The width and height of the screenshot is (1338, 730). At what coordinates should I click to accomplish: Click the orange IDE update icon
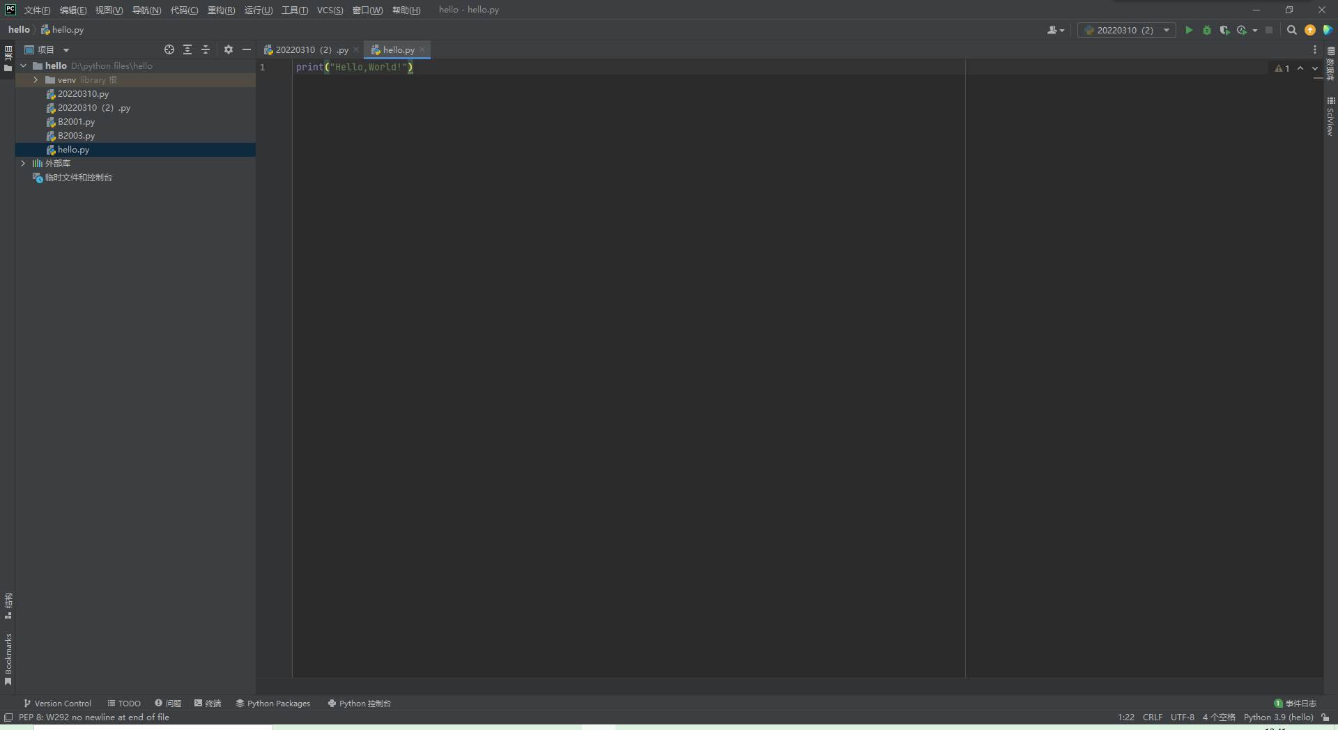[x=1310, y=30]
